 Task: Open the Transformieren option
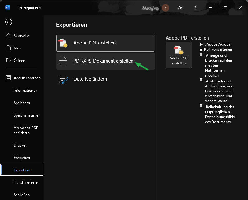click(x=22, y=183)
